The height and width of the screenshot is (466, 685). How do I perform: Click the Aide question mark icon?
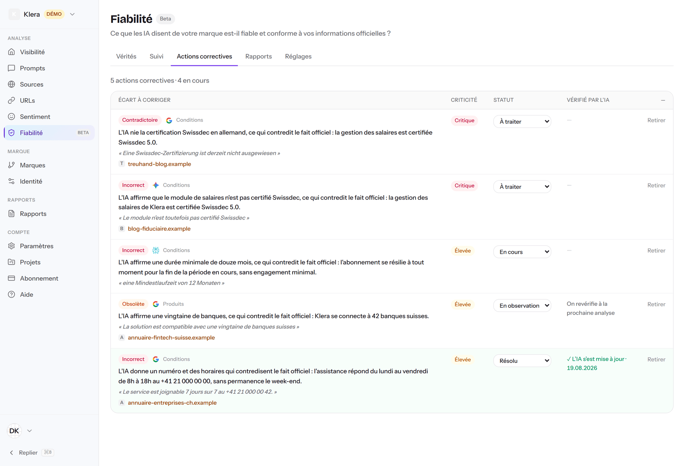coord(11,294)
